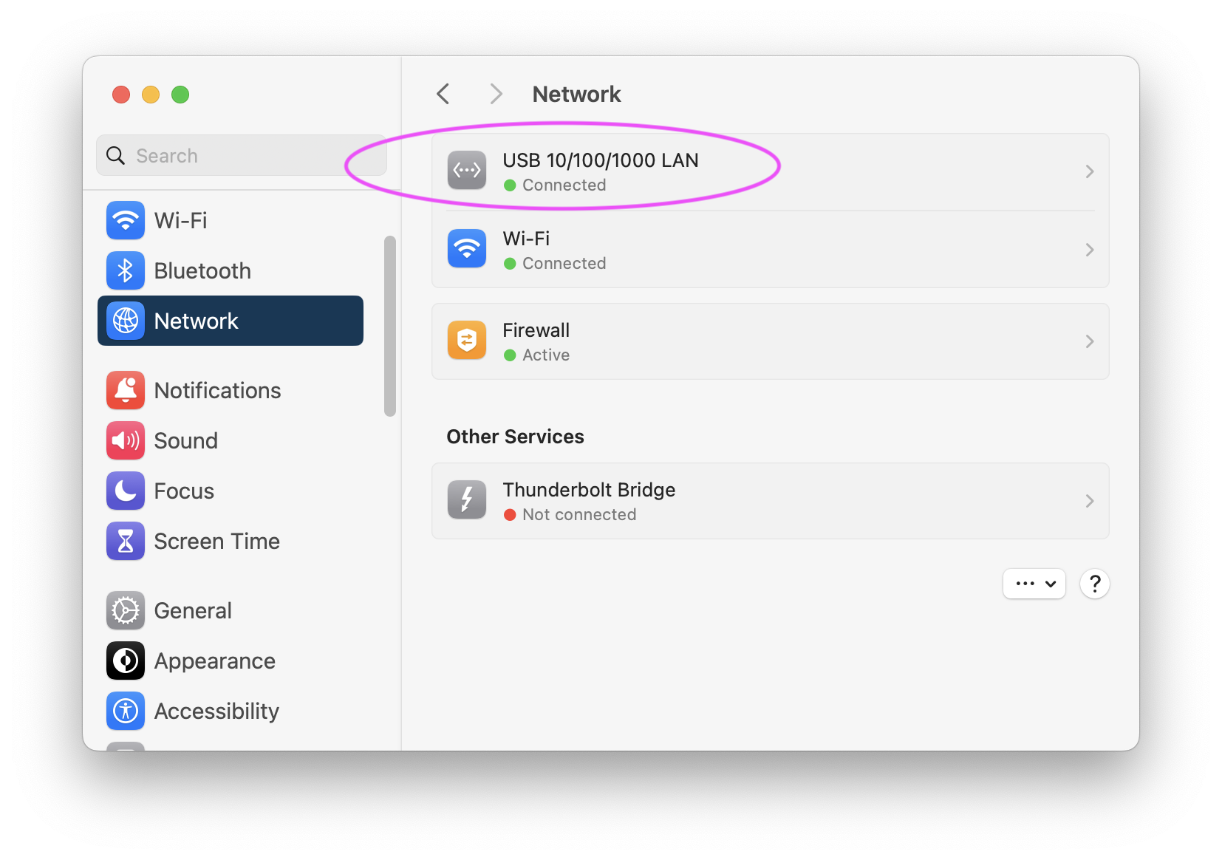Click the 'Thunderbolt Bridge' row title

(589, 490)
